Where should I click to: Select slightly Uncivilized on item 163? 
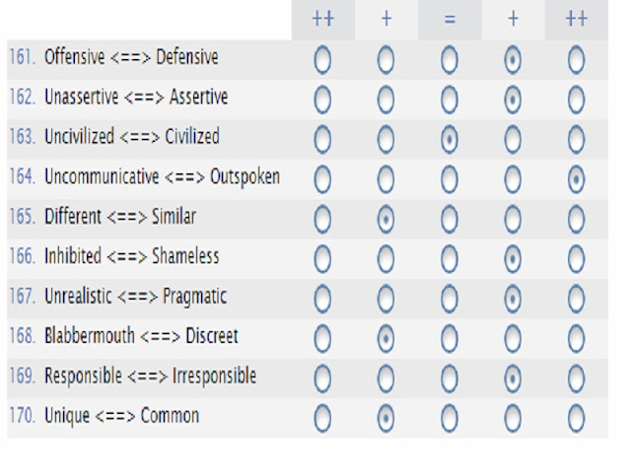386,139
